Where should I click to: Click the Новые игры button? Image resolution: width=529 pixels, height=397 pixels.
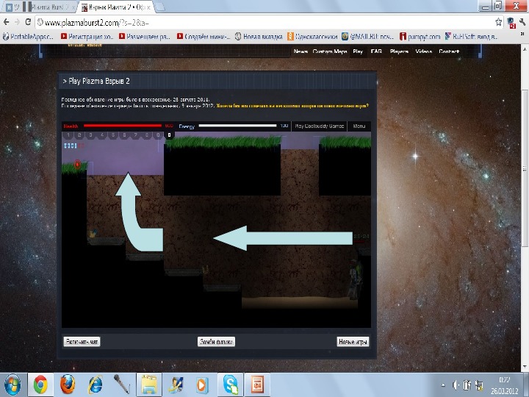[353, 342]
